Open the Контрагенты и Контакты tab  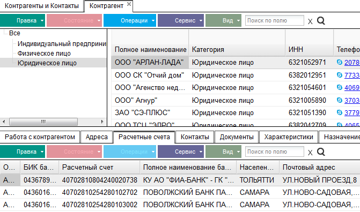point(41,6)
